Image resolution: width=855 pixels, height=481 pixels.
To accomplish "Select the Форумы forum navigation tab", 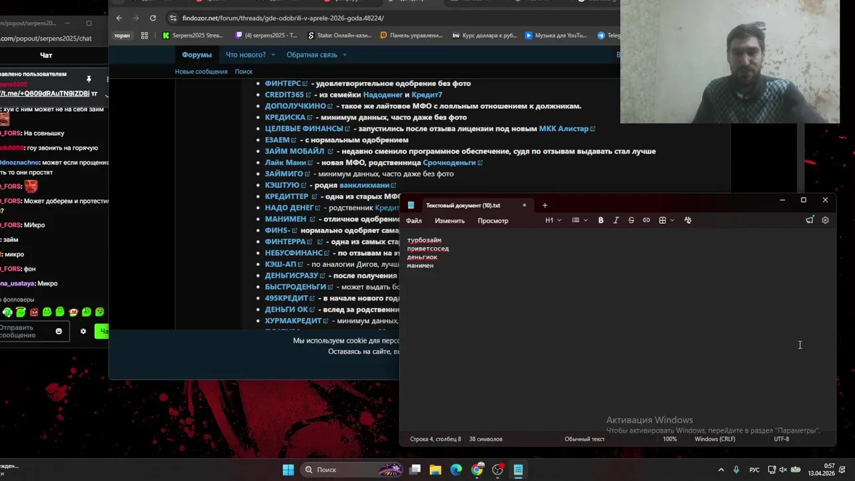I will pos(196,55).
